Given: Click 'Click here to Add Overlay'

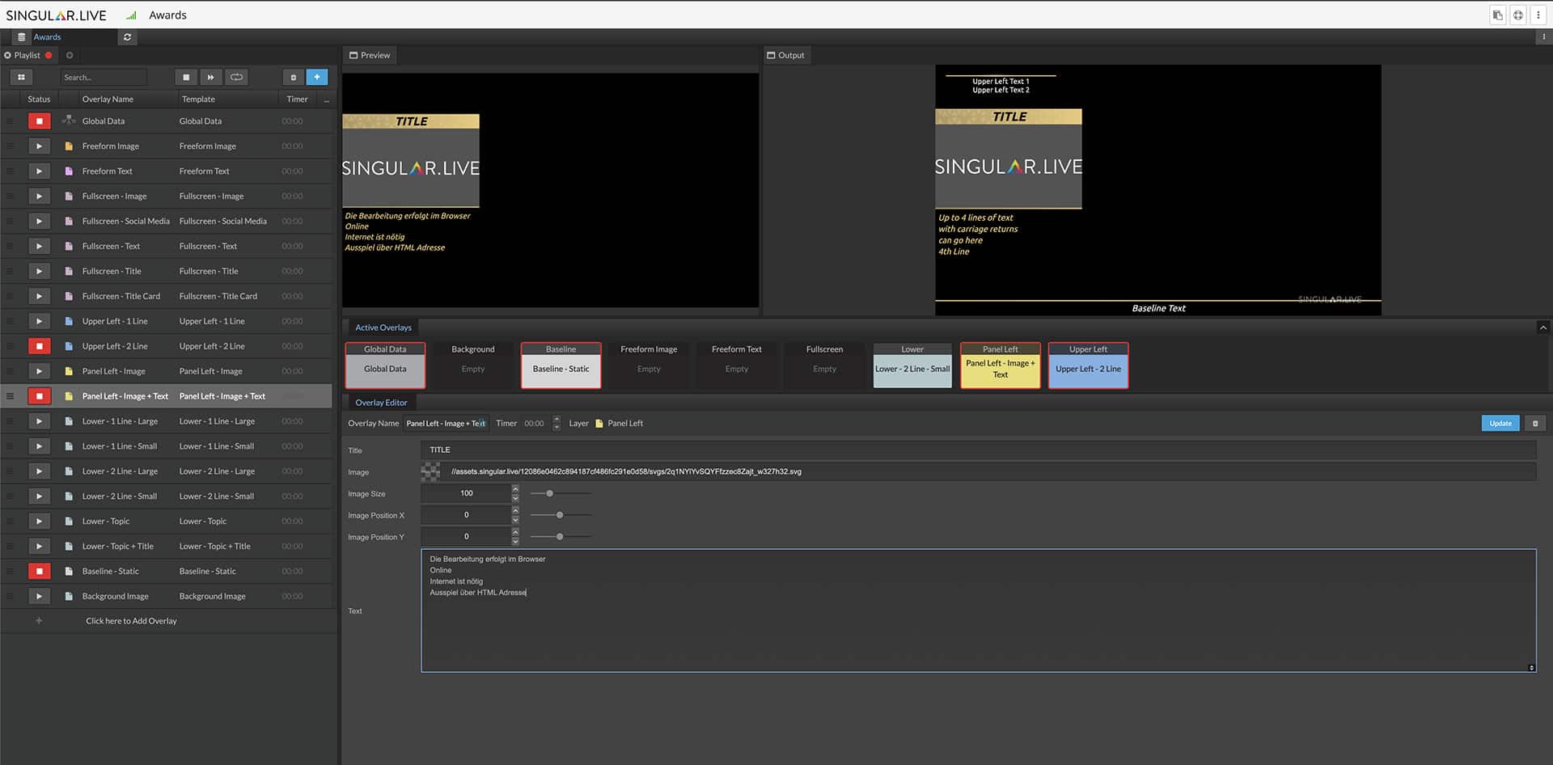Looking at the screenshot, I should click(131, 621).
